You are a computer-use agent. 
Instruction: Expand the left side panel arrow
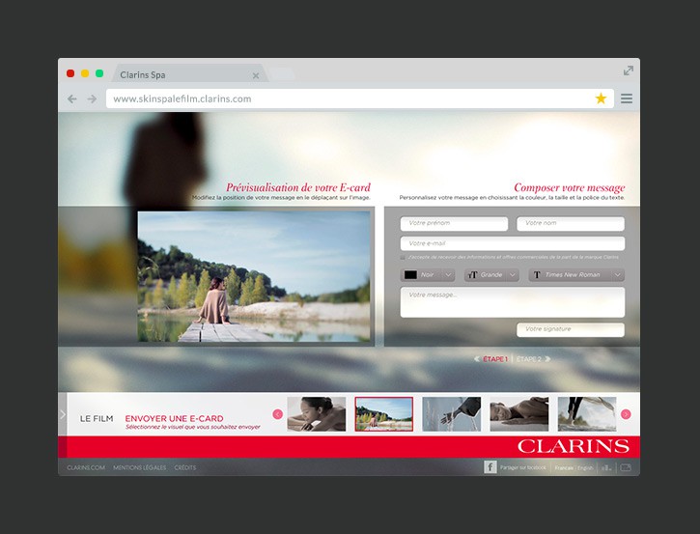(63, 415)
